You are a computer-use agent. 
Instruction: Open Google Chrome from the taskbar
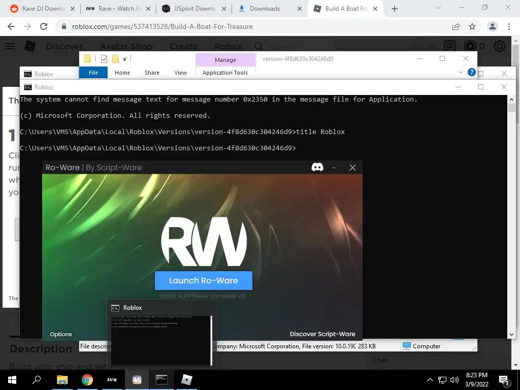(87, 380)
